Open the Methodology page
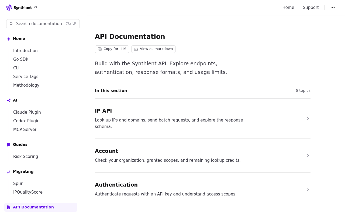The height and width of the screenshot is (216, 345). coord(26,85)
